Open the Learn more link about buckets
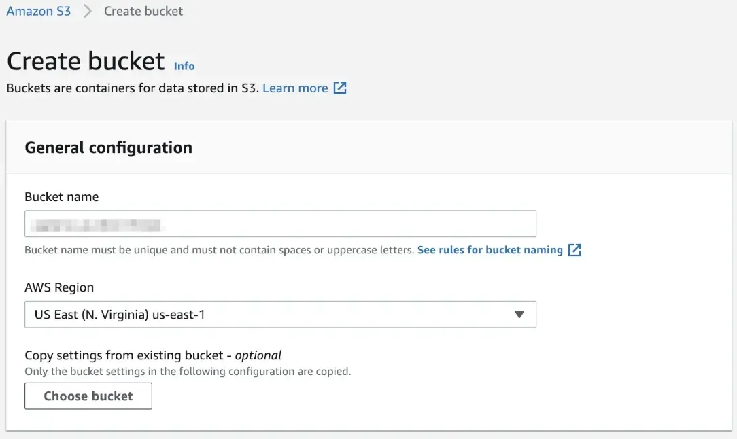The image size is (737, 439). point(295,88)
